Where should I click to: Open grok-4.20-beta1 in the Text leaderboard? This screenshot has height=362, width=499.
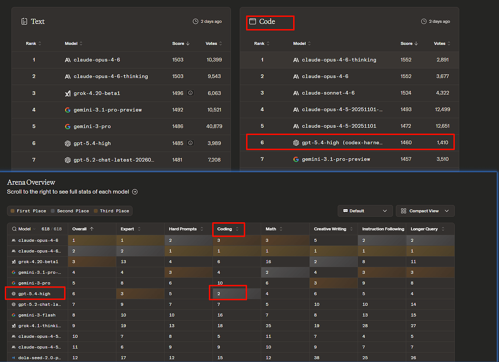(x=97, y=93)
